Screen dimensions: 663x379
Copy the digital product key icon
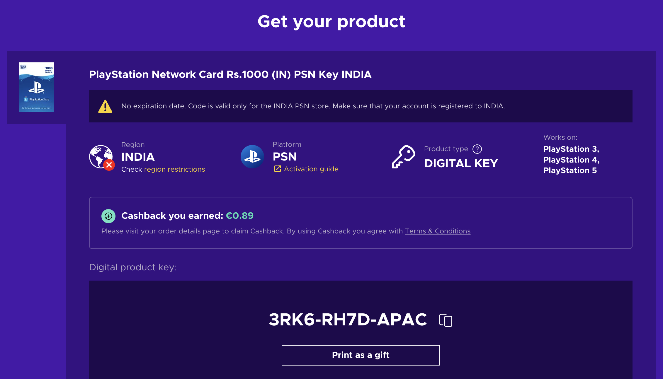click(x=446, y=320)
